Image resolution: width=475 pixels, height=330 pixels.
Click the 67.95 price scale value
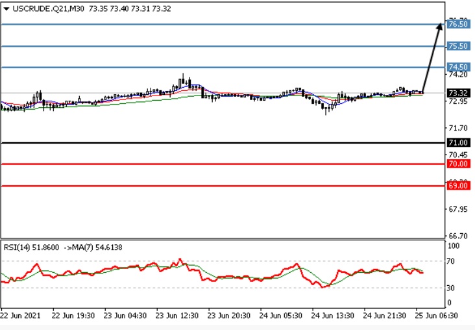pyautogui.click(x=458, y=209)
